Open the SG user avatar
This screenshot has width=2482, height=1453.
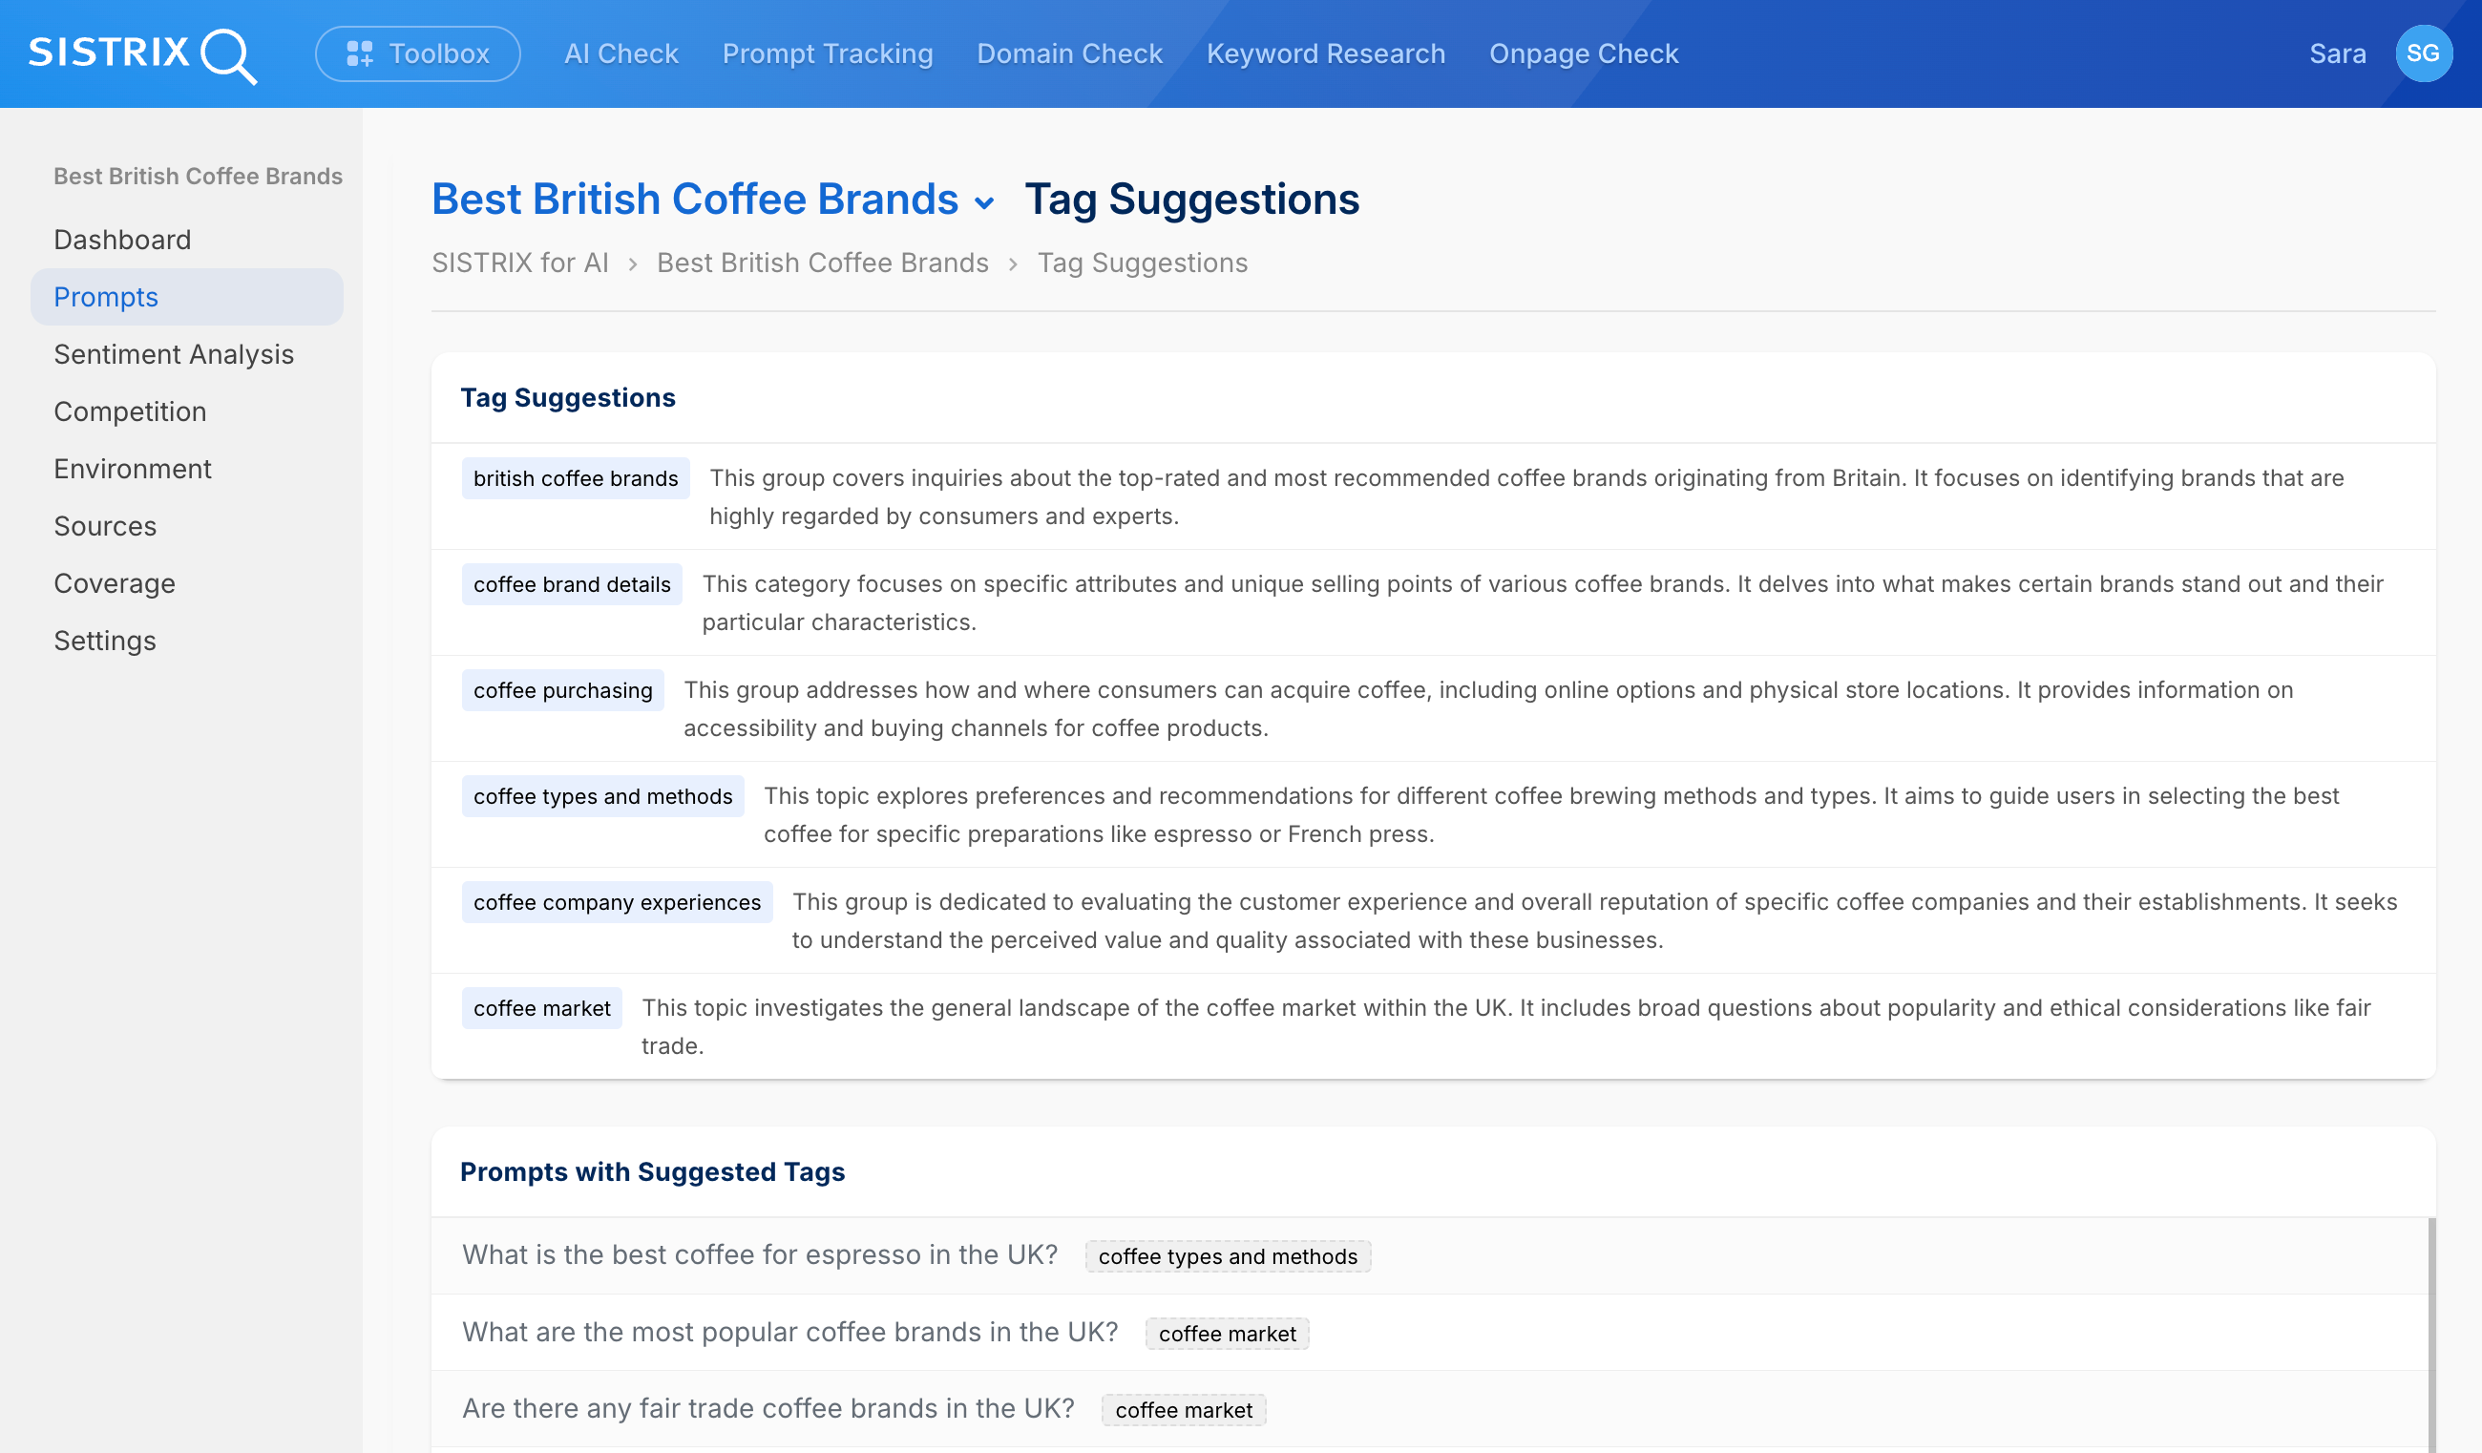pos(2424,54)
